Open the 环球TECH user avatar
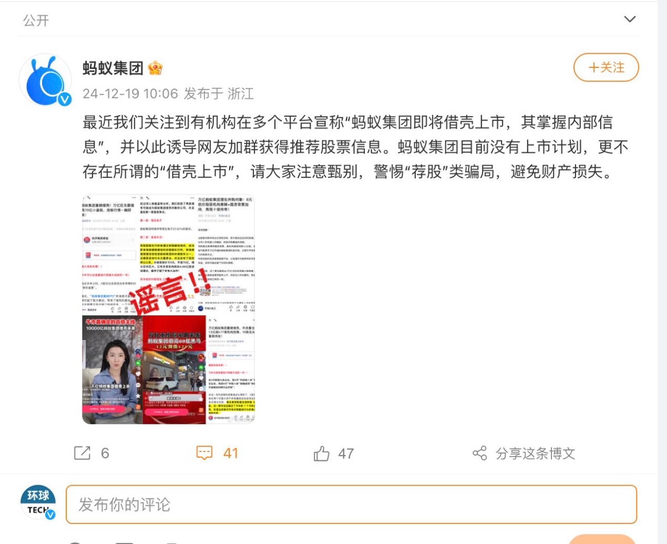Viewport: 667px width, 544px height. point(38,502)
